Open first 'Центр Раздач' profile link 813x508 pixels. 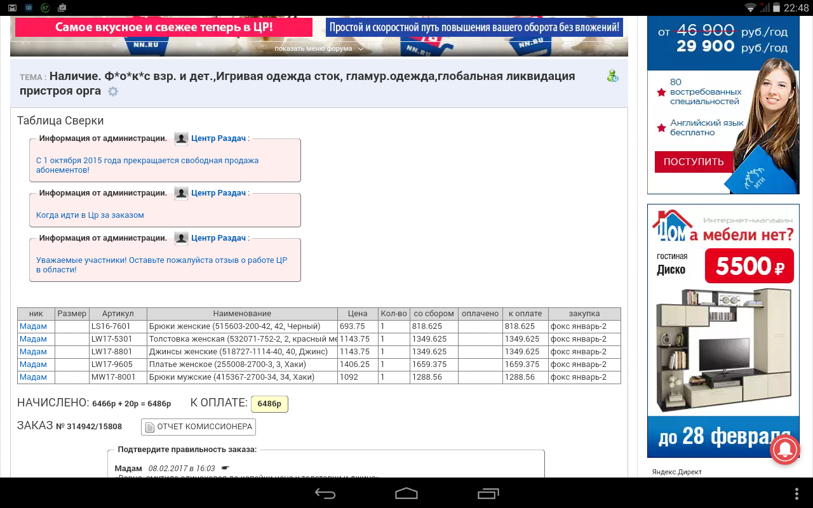[x=218, y=138]
